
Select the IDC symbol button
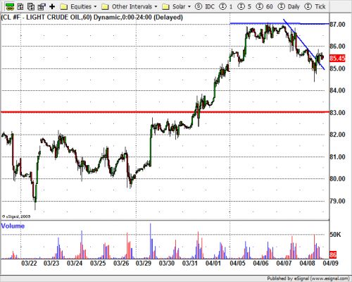click(x=205, y=6)
